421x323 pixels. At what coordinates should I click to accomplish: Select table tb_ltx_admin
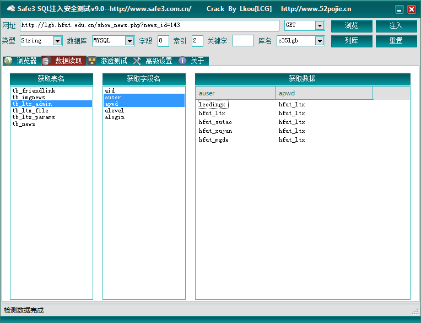pyautogui.click(x=51, y=104)
